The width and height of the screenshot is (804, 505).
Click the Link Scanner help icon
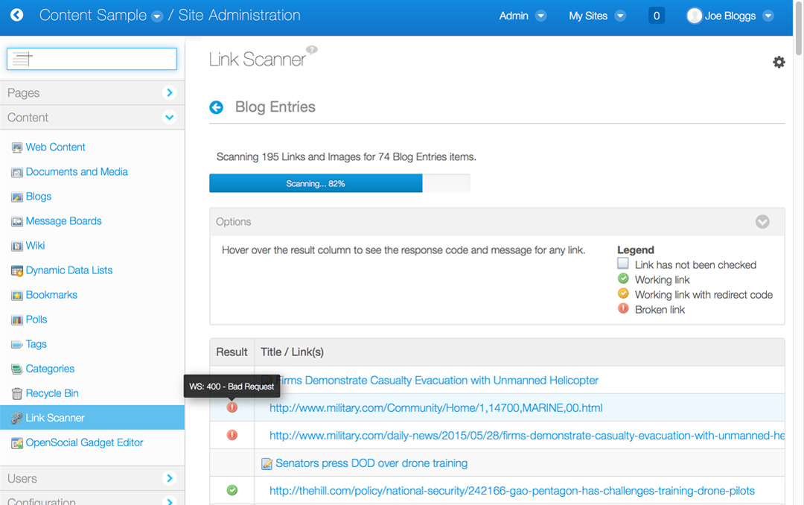pos(312,50)
